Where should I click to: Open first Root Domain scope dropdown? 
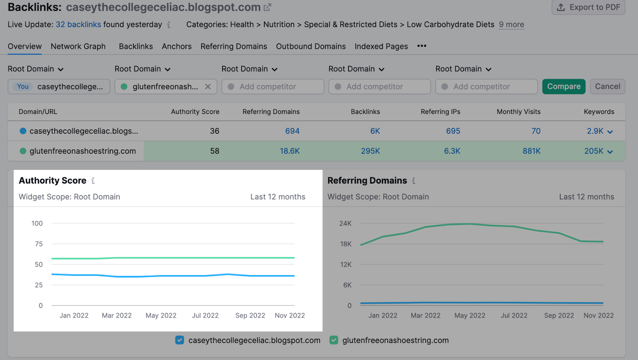click(x=35, y=69)
